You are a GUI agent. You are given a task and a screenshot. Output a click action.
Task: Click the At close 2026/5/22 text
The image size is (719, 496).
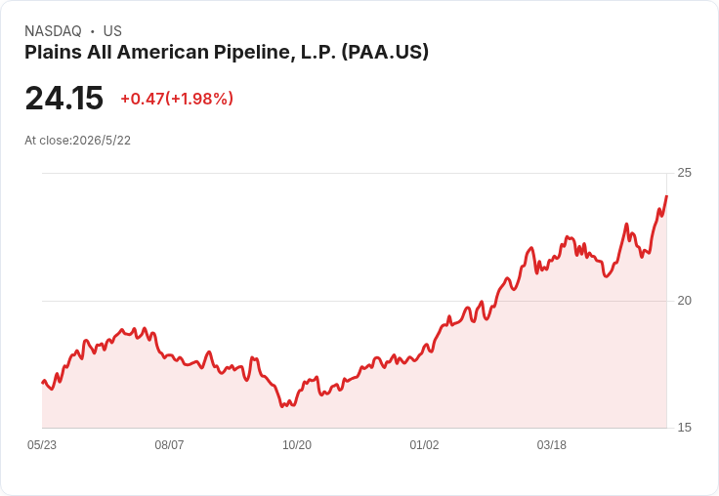[77, 141]
